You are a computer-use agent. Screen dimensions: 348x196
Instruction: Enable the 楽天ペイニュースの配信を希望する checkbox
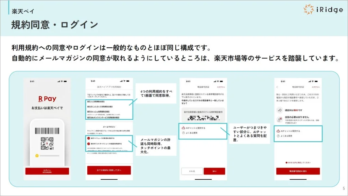pyautogui.click(x=89, y=138)
